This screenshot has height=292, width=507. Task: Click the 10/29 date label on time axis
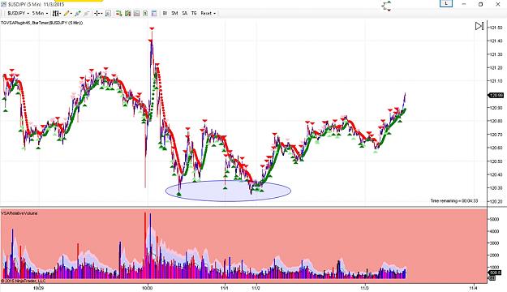point(38,287)
